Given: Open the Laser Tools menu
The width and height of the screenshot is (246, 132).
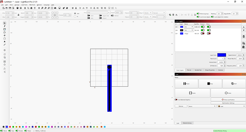Looking at the screenshot, I should tap(24, 5).
